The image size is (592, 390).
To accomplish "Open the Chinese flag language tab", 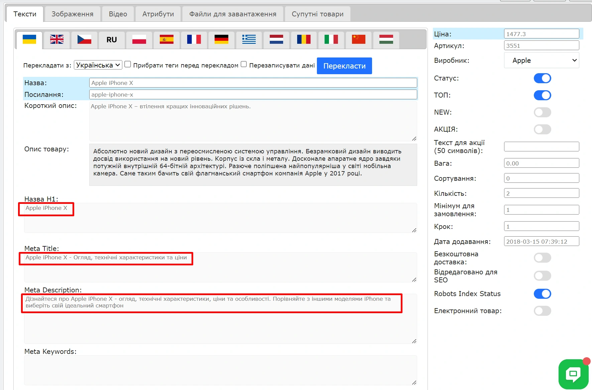I will [358, 40].
